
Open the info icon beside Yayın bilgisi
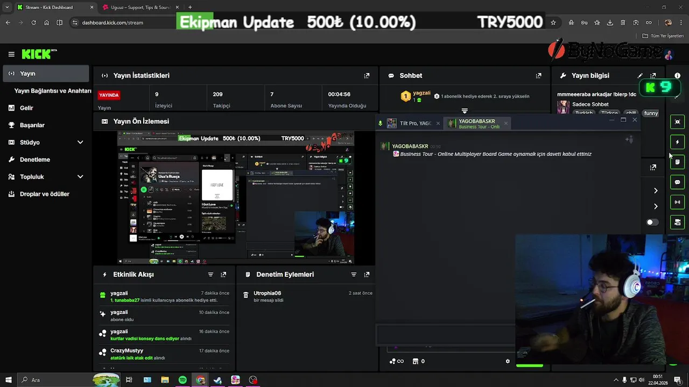pyautogui.click(x=677, y=76)
